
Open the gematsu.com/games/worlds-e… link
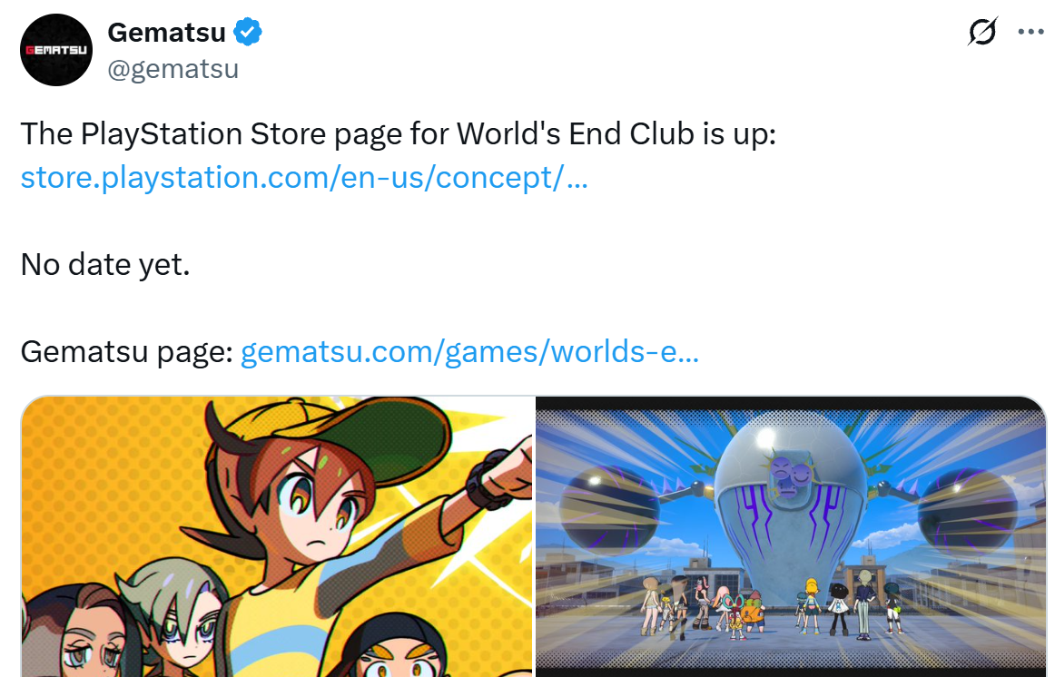(469, 351)
